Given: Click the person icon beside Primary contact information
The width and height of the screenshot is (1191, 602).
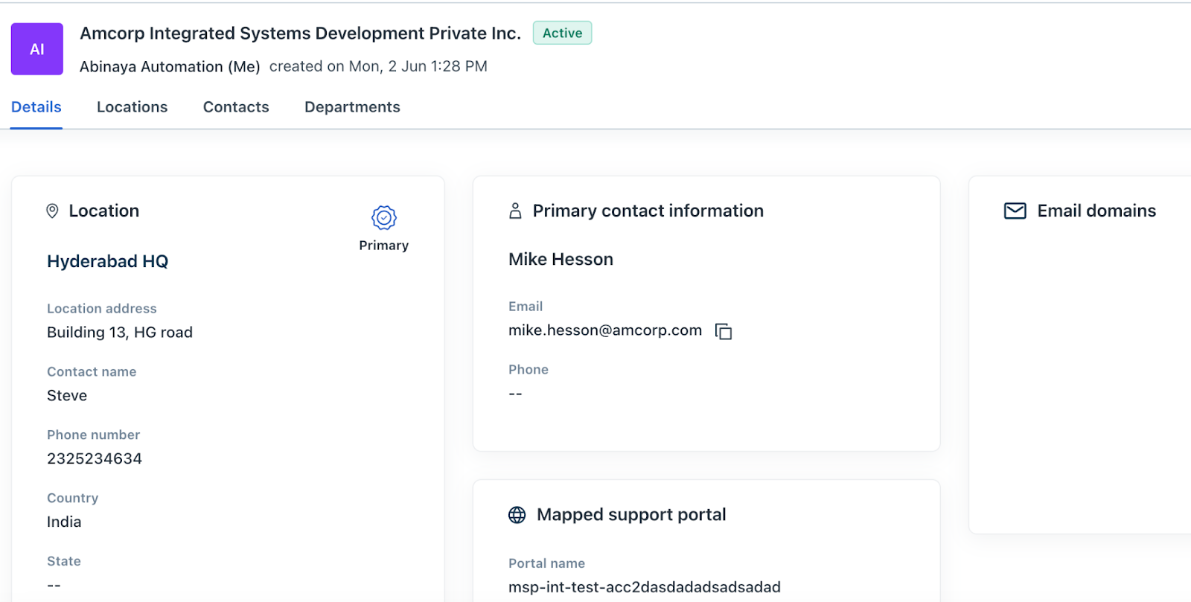Looking at the screenshot, I should (515, 211).
